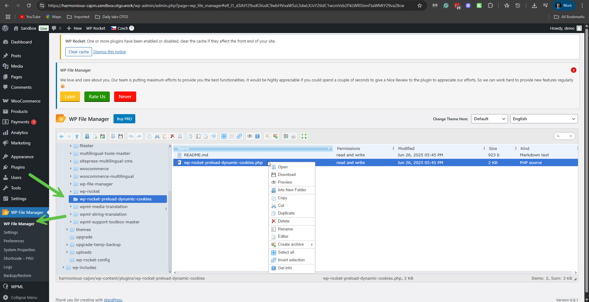Image resolution: width=589 pixels, height=302 pixels.
Task: Click the Create archive toolbar icon
Action: point(275,136)
